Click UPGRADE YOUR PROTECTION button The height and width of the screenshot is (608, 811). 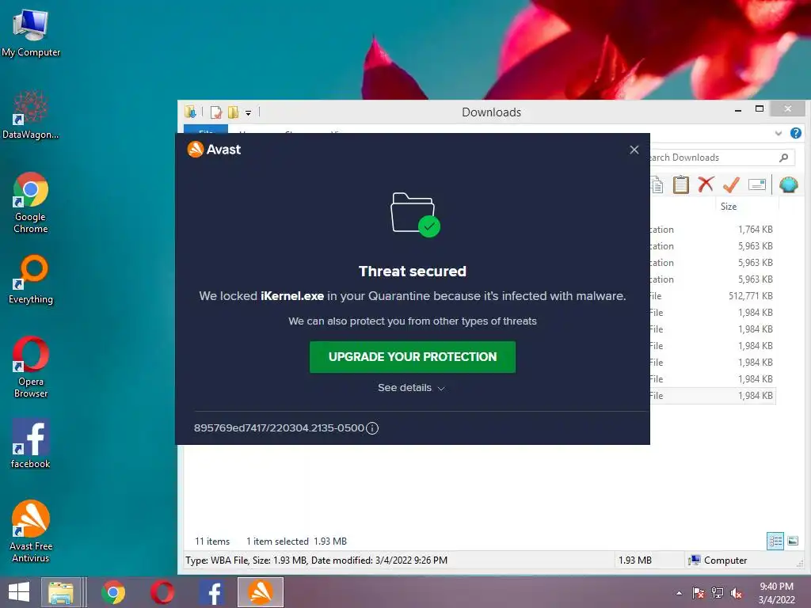point(412,357)
